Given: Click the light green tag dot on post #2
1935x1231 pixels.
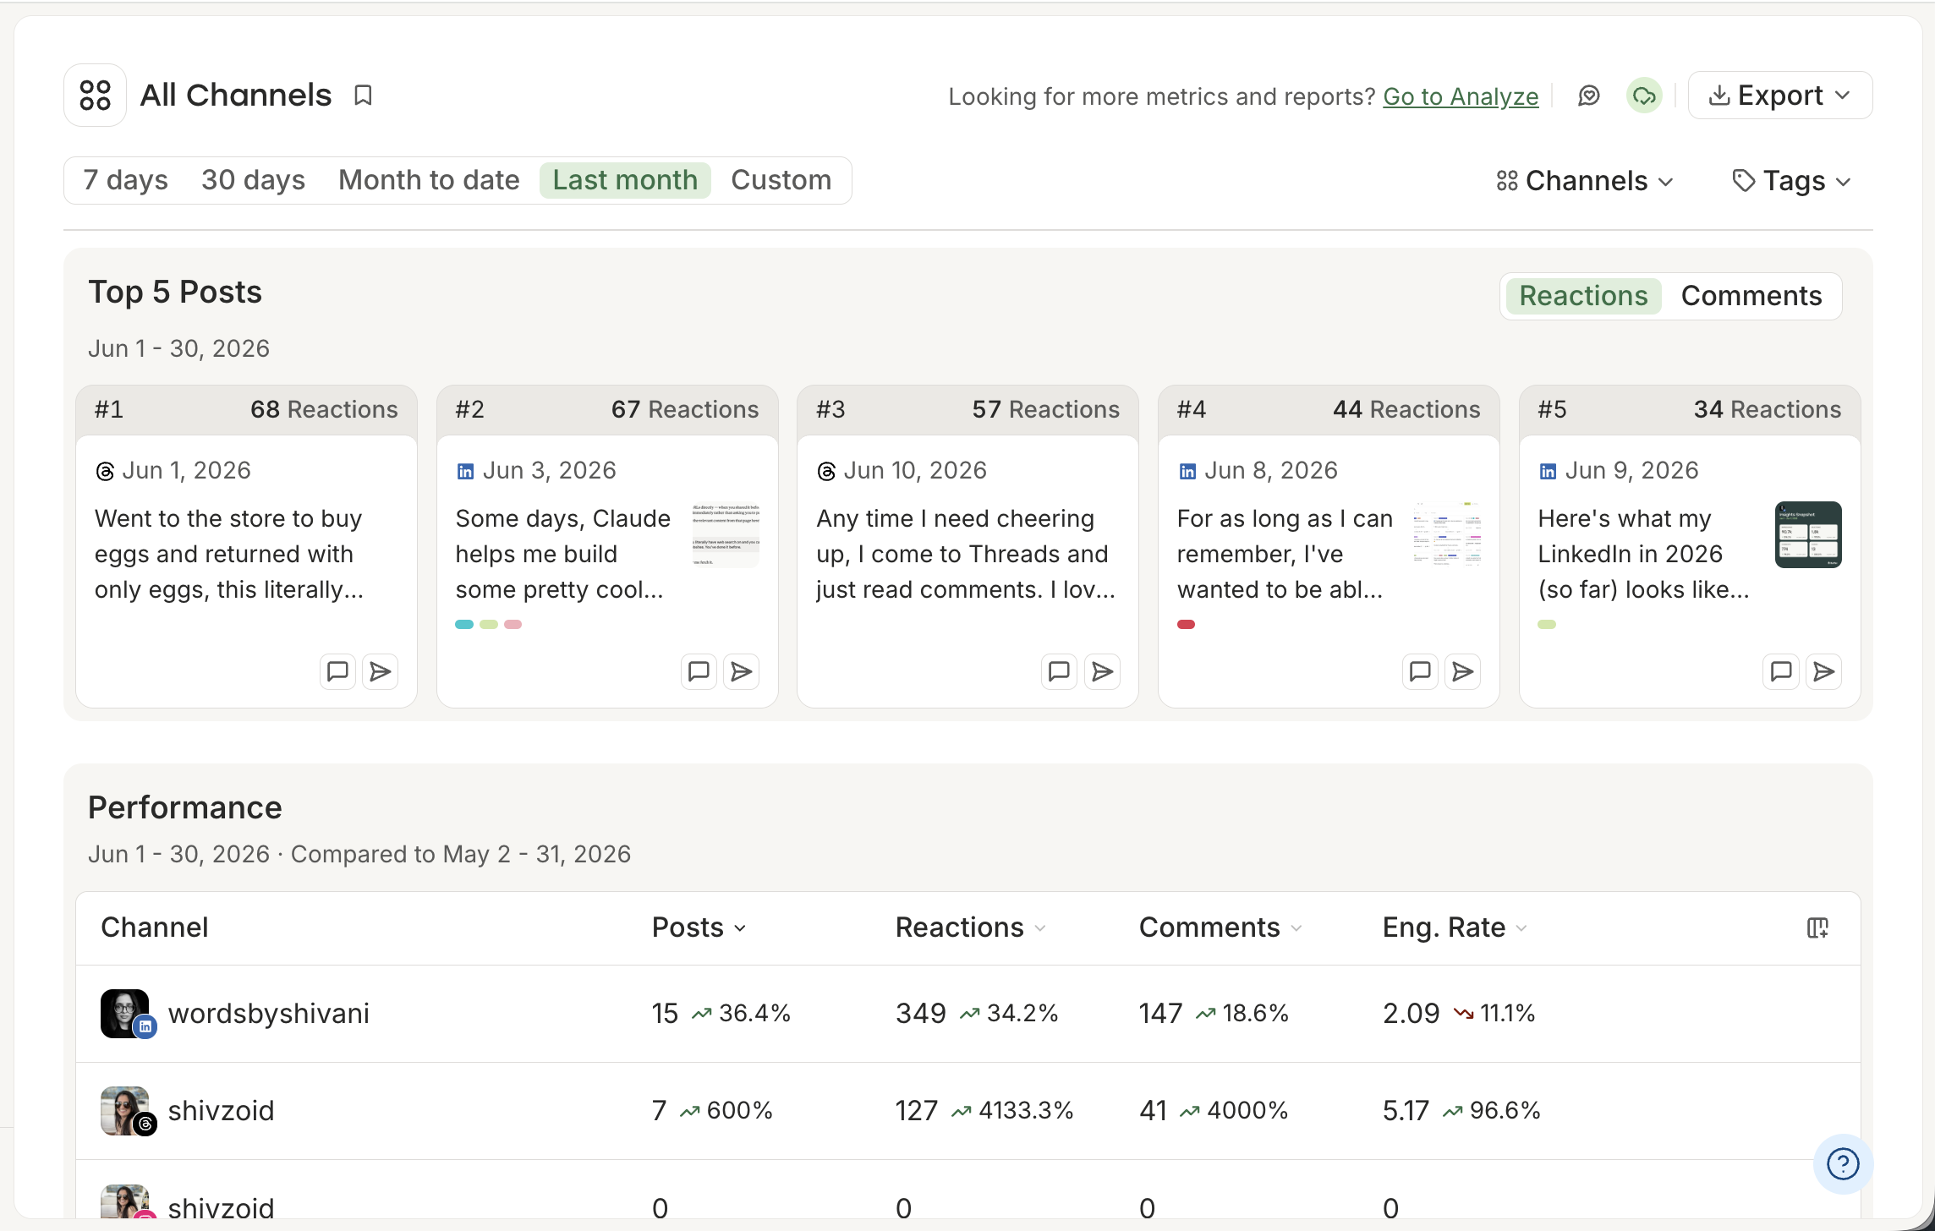Looking at the screenshot, I should pos(489,625).
